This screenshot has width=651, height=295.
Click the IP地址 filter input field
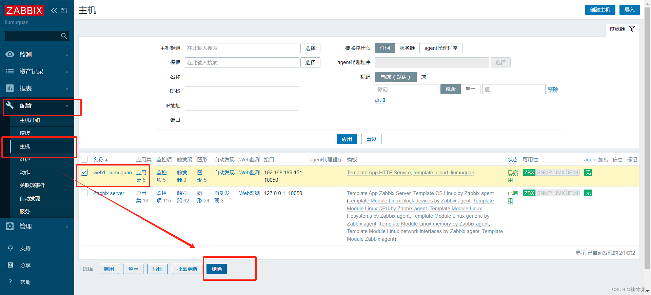click(242, 106)
